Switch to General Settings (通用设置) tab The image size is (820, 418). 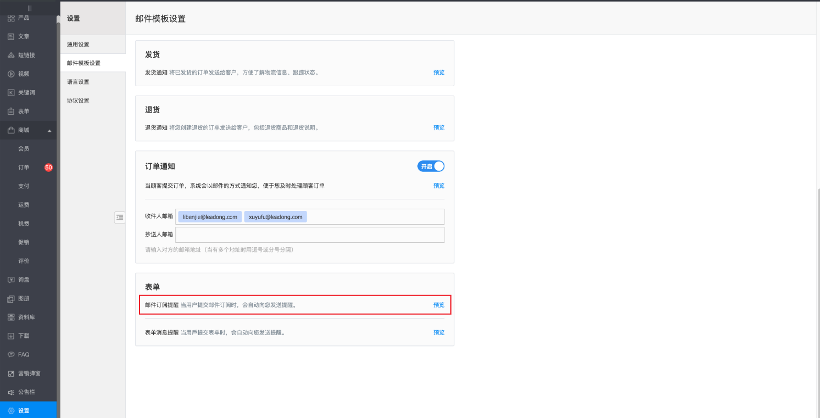click(78, 44)
